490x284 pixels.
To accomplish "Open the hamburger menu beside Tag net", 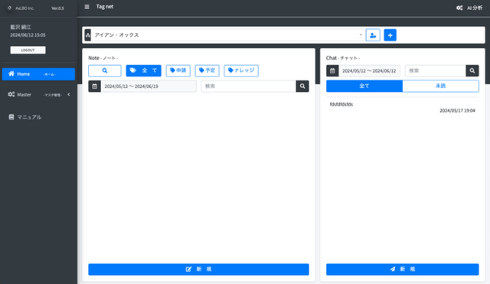I will 87,7.
